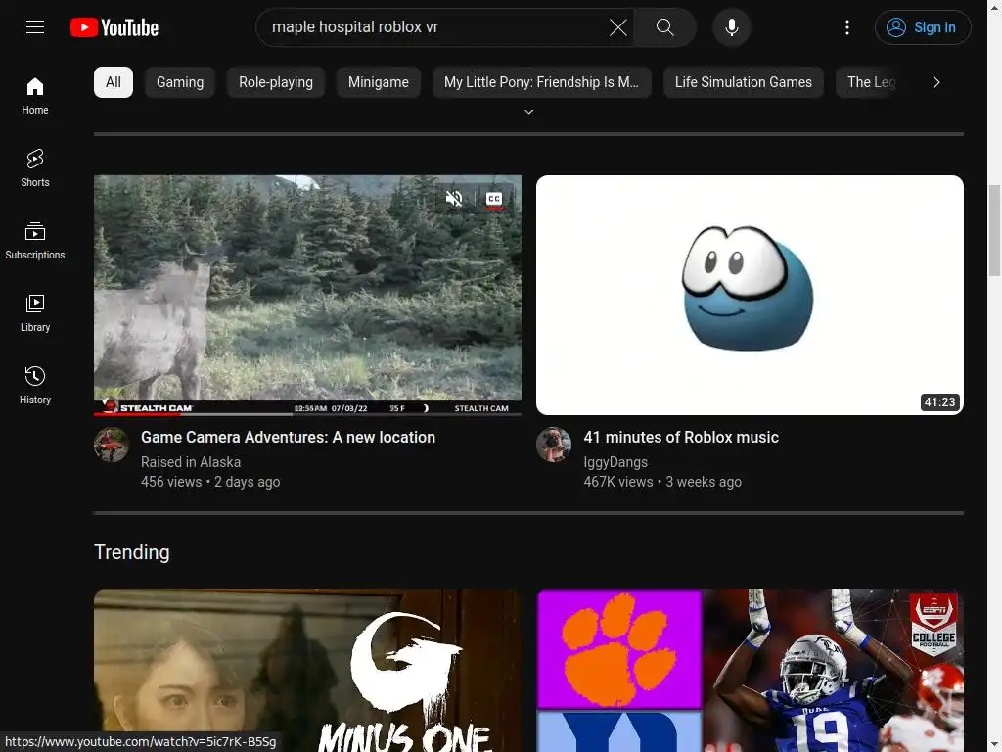
Task: Open the Godzilla Minus One trending thumbnail
Action: tap(307, 671)
